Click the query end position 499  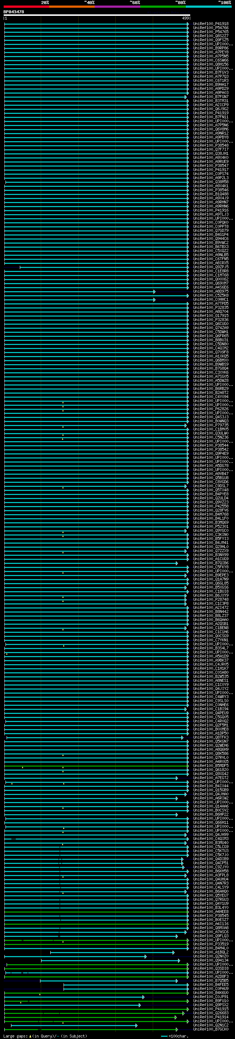point(185,18)
